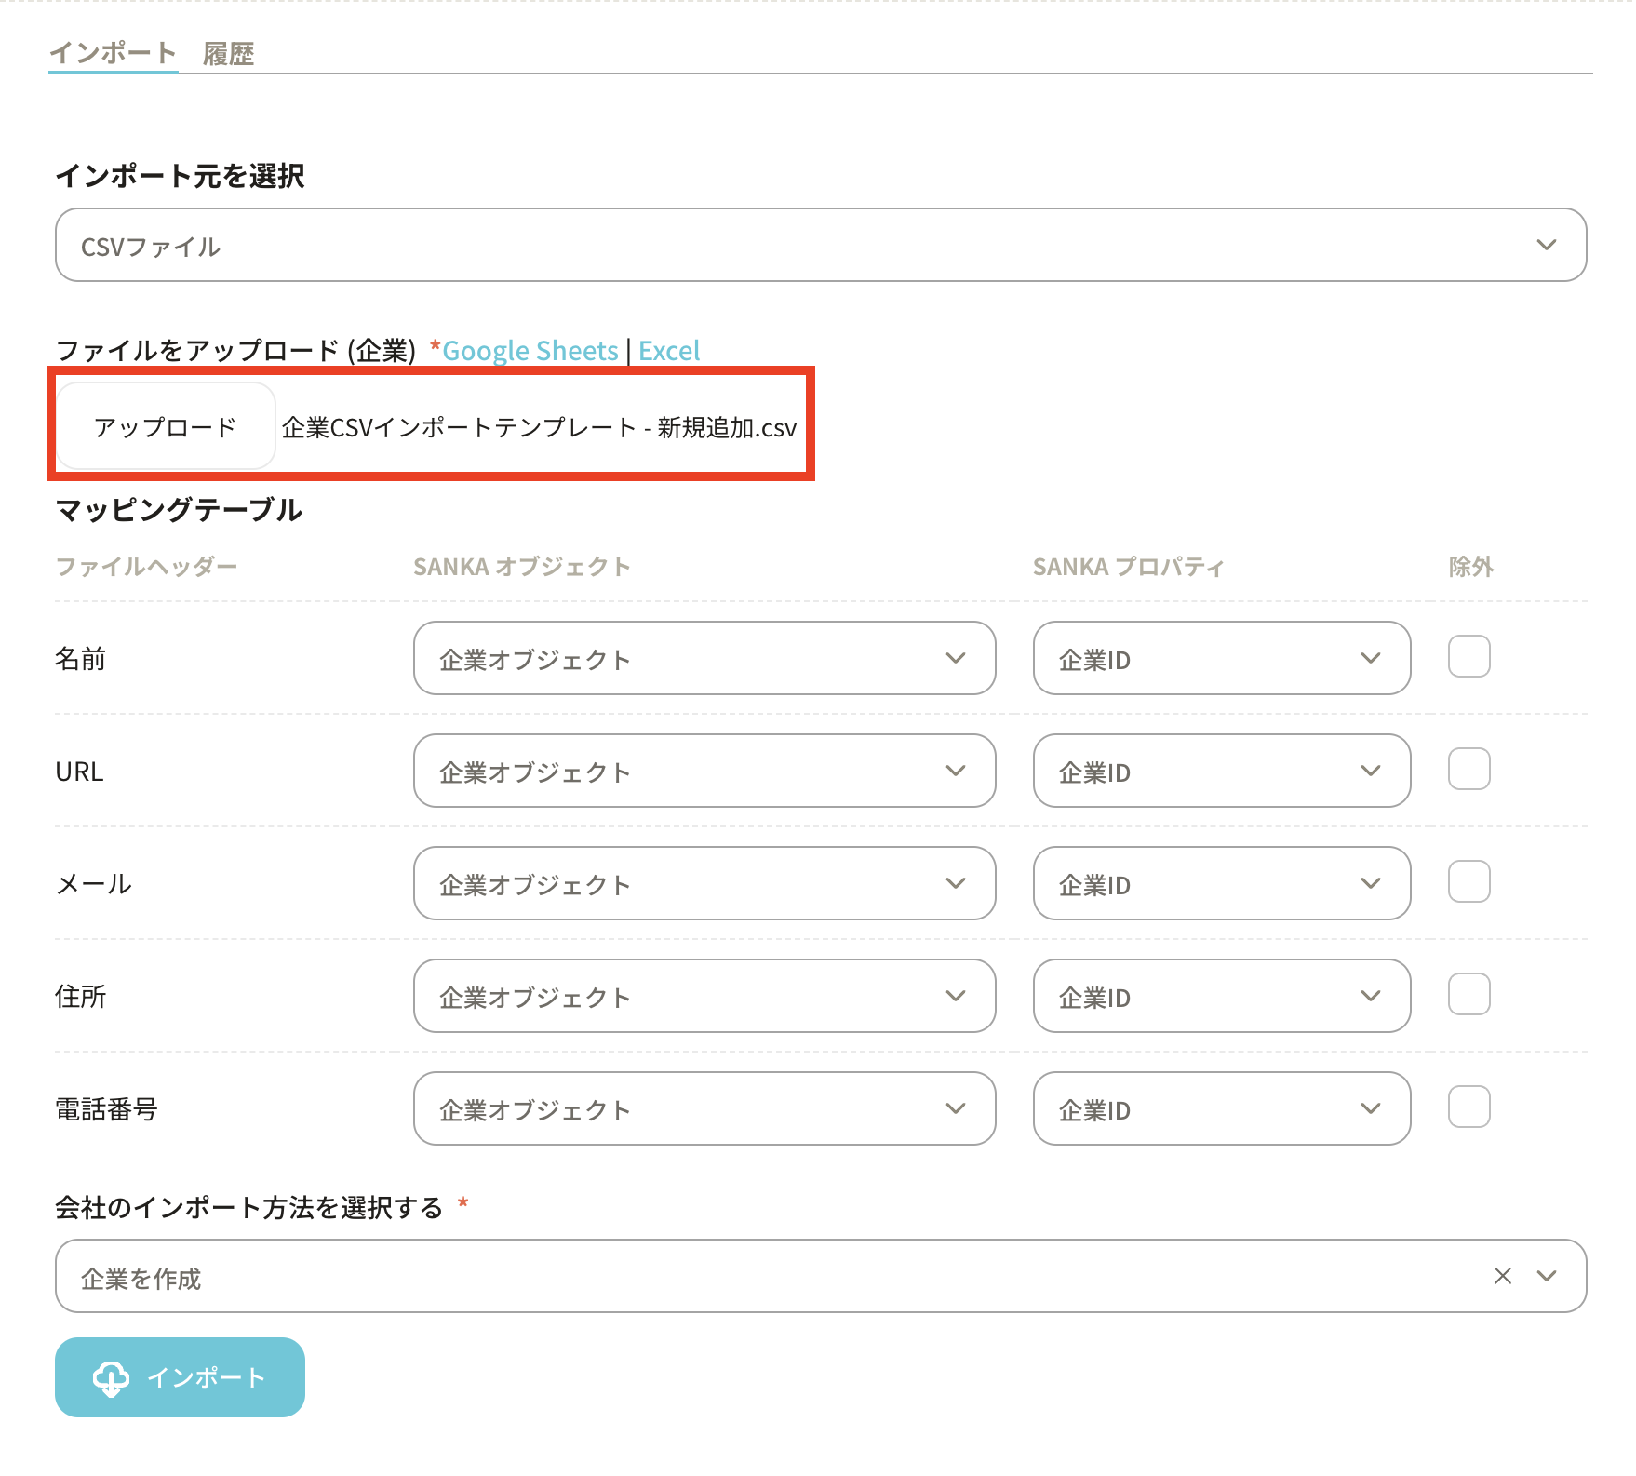Click the cloud icon on Import button
The image size is (1636, 1476).
(x=111, y=1378)
